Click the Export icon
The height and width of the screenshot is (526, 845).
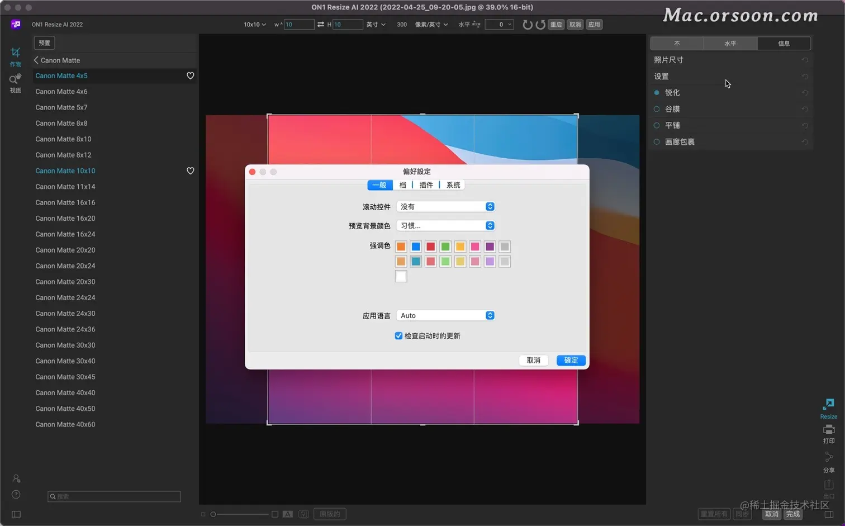point(829,484)
